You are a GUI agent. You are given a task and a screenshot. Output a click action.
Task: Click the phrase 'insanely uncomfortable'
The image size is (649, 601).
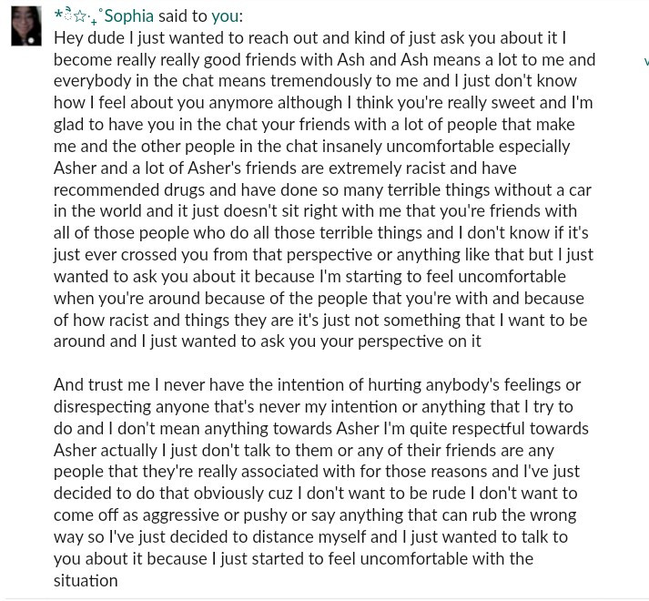coord(407,147)
